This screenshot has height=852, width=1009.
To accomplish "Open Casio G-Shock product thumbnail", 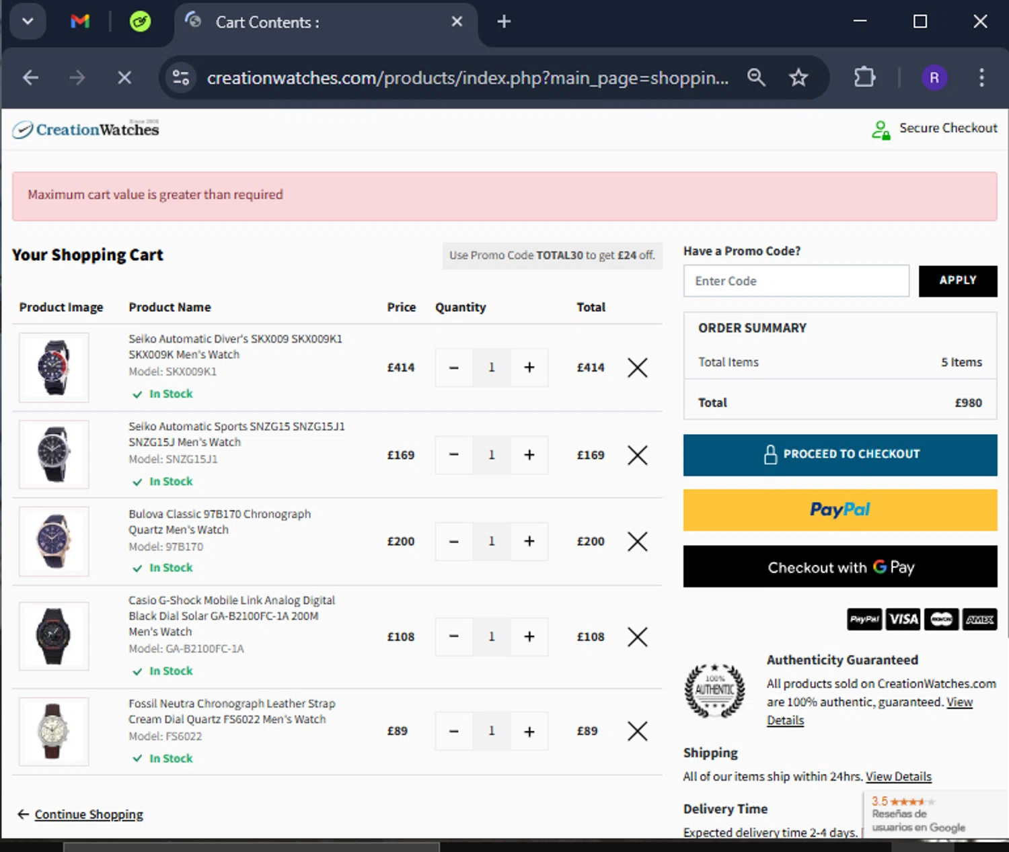I will (54, 636).
